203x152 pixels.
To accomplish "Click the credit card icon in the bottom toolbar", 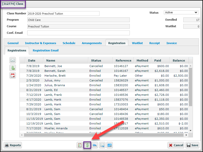I will [x=110, y=145].
